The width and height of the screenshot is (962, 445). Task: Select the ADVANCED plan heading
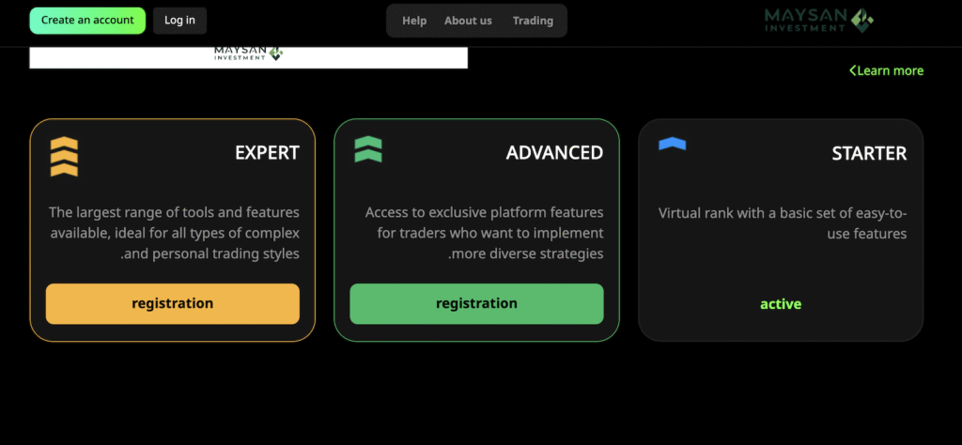[554, 153]
